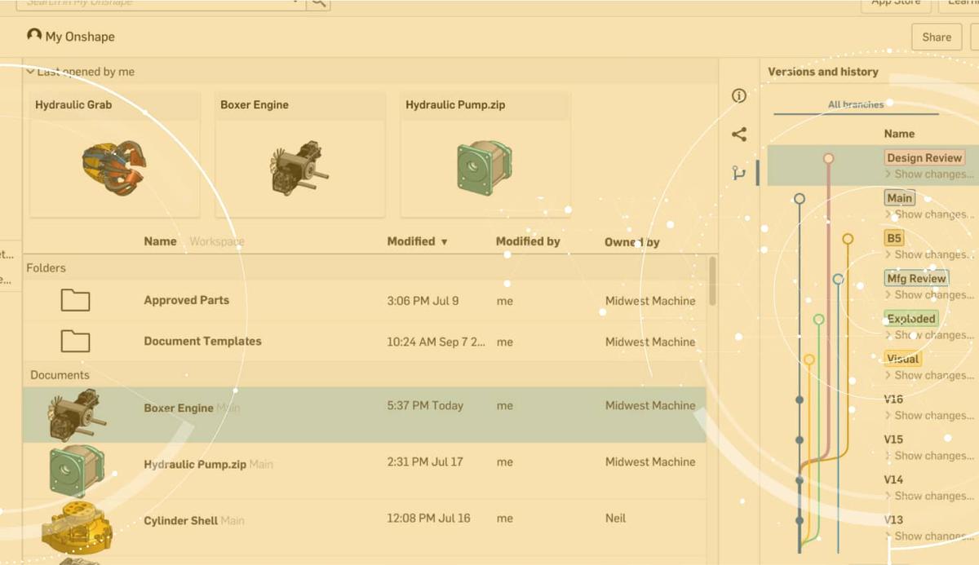979x565 pixels.
Task: Click the share icon in the right sidebar
Action: (x=739, y=135)
